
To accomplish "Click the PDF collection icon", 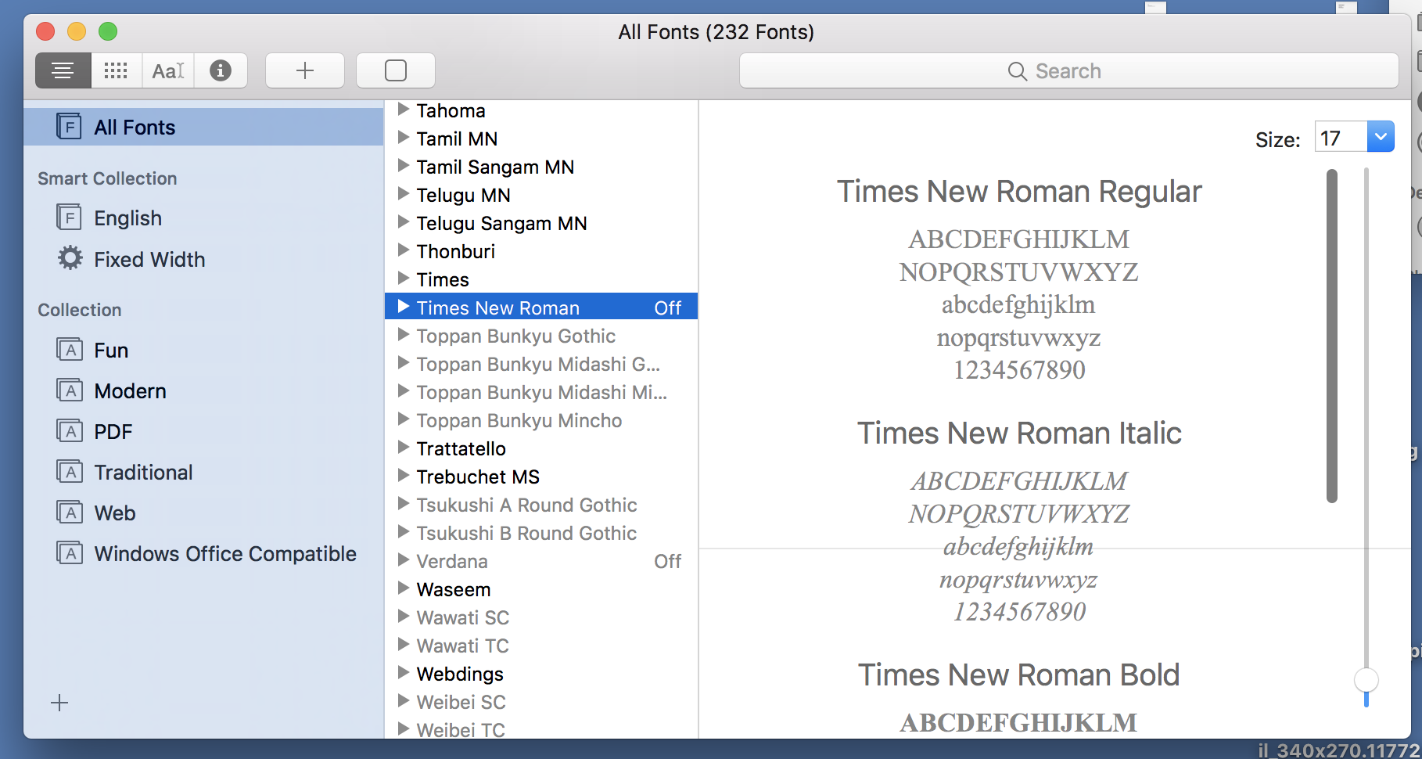I will pyautogui.click(x=70, y=431).
